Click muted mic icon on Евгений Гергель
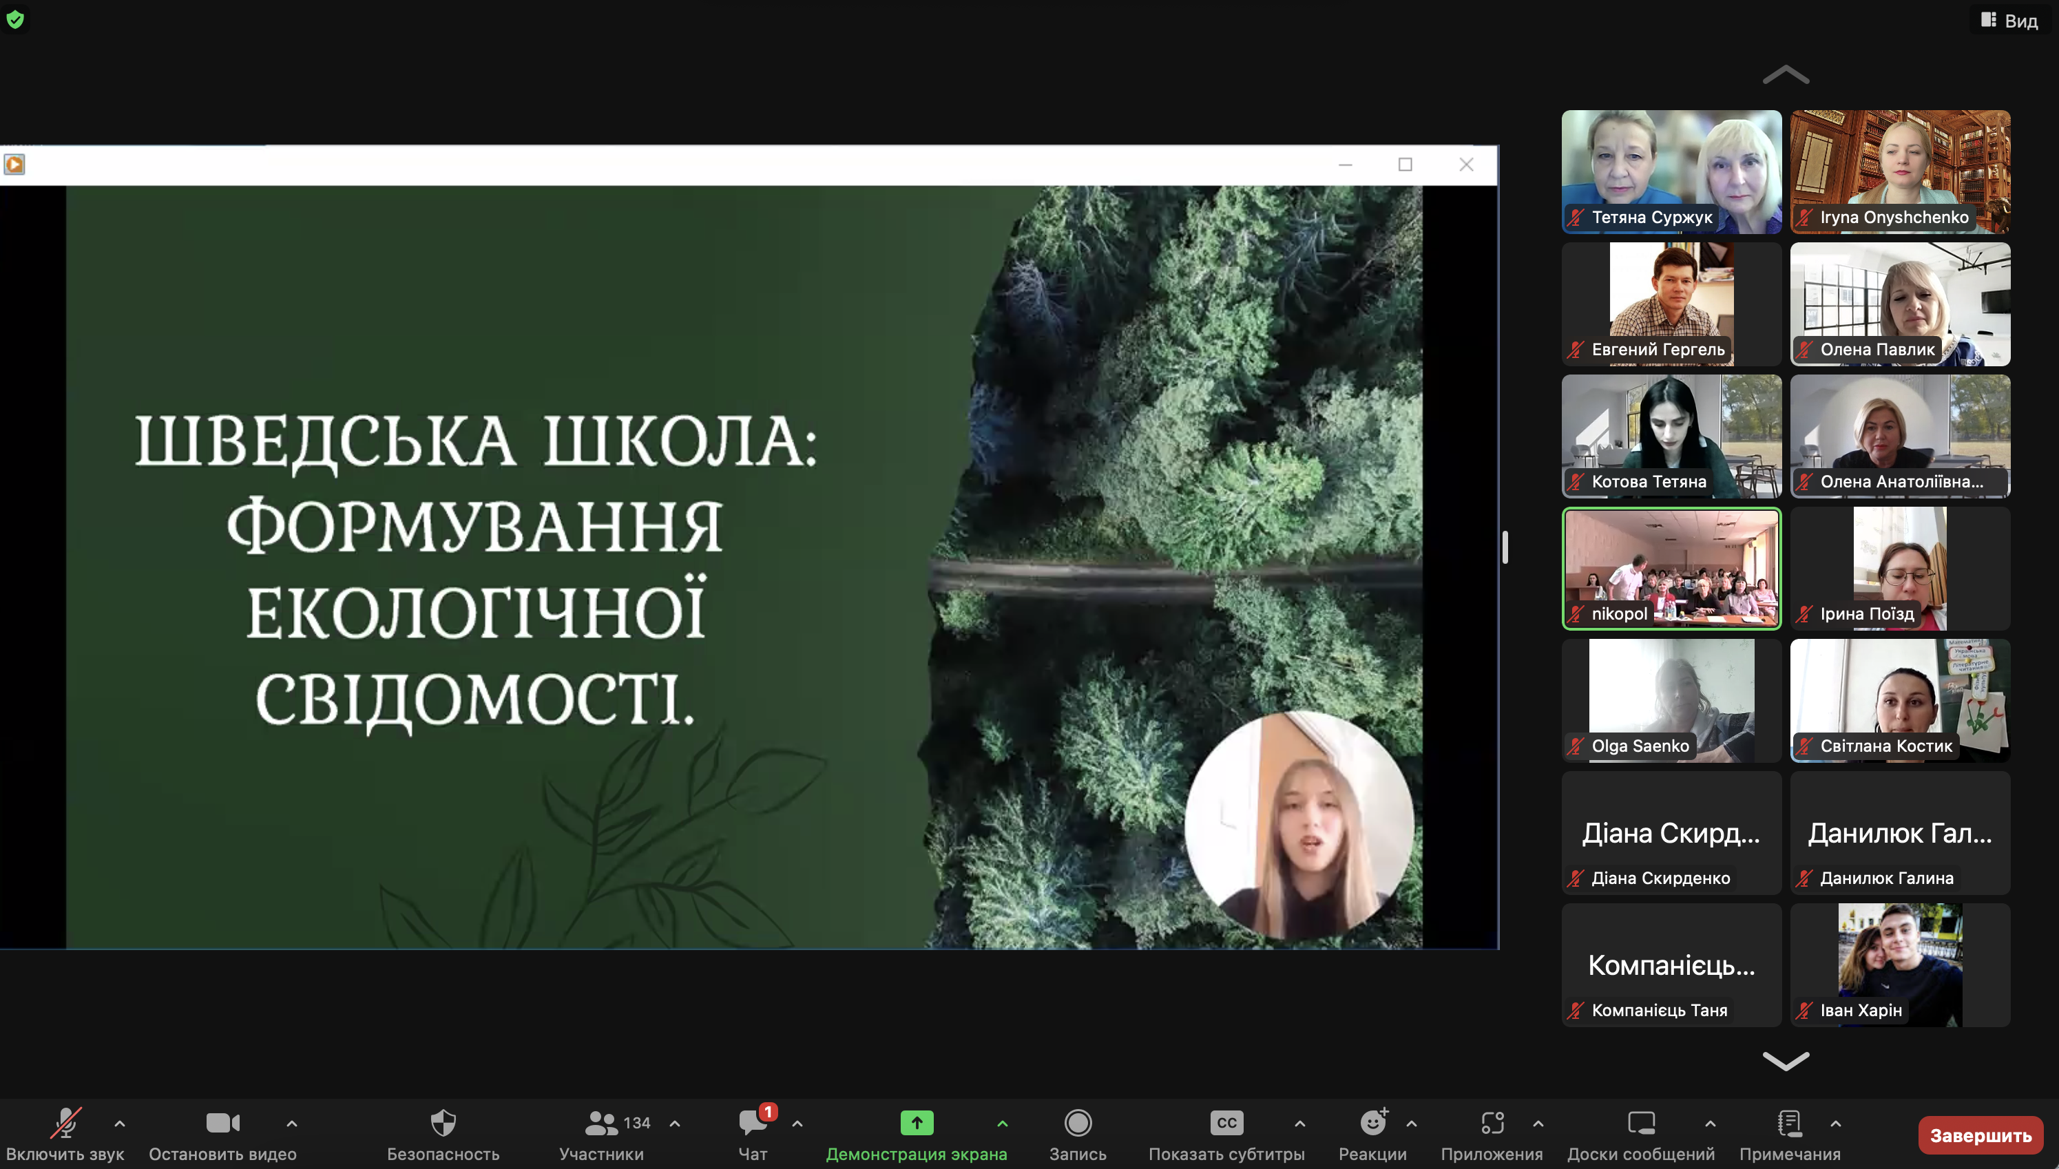Screen dimensions: 2059x1169 click(x=1576, y=349)
